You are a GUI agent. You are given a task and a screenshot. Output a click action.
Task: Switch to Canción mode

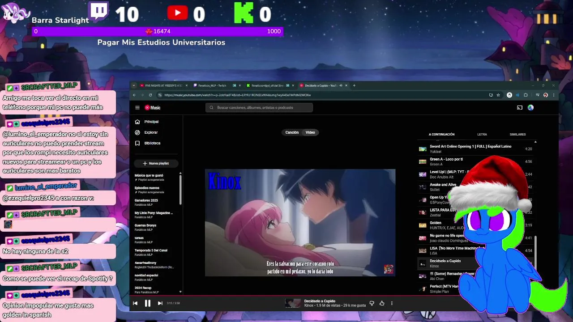click(x=292, y=132)
